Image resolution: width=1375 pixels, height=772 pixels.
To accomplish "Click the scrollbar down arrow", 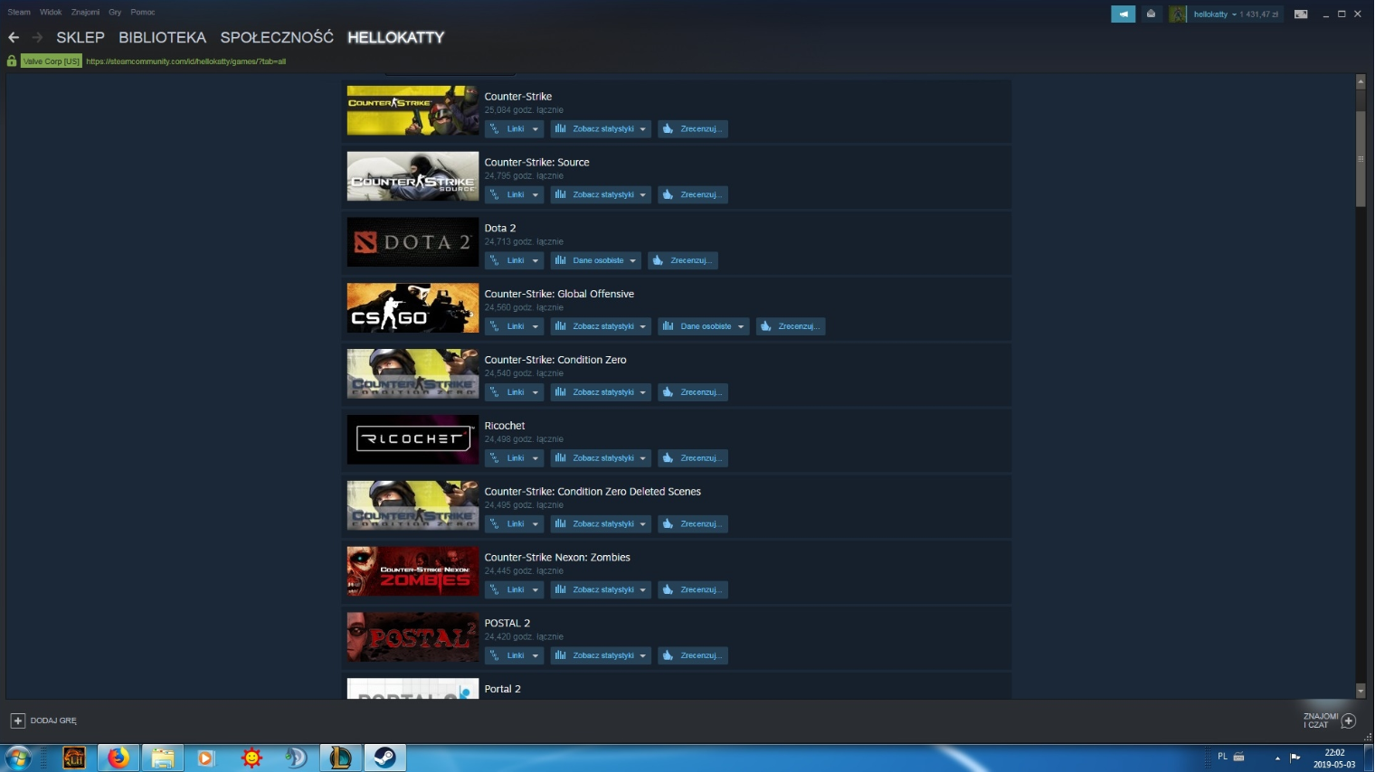I will point(1361,691).
